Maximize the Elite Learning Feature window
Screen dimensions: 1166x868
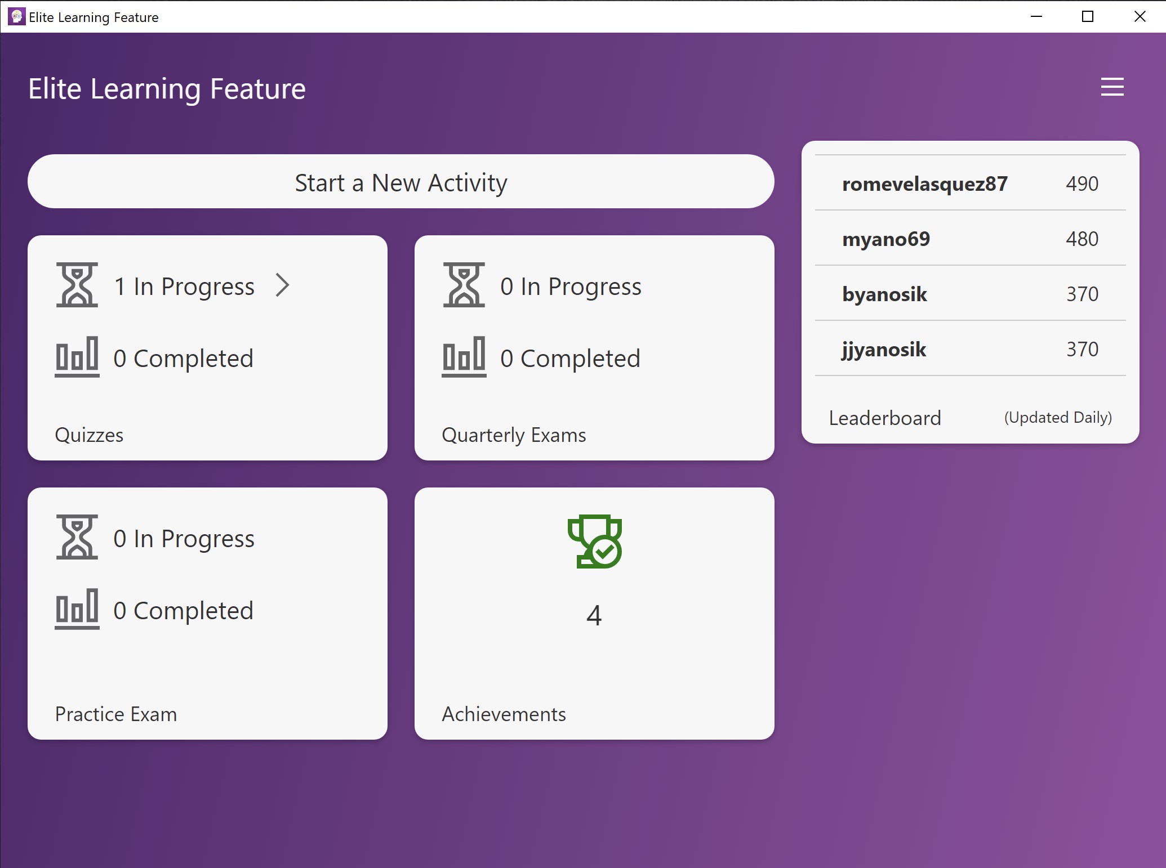(x=1088, y=17)
